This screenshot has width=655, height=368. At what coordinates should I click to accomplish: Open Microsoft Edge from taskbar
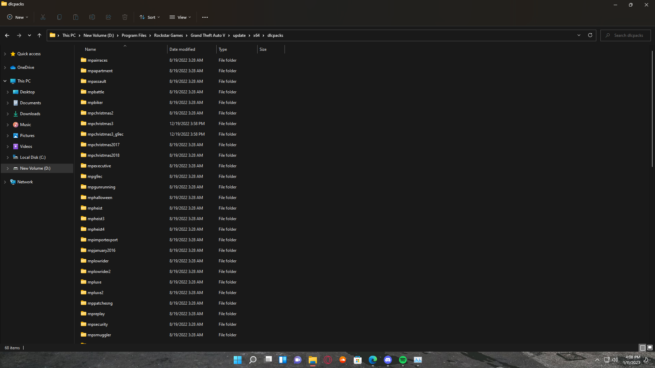[x=373, y=360]
